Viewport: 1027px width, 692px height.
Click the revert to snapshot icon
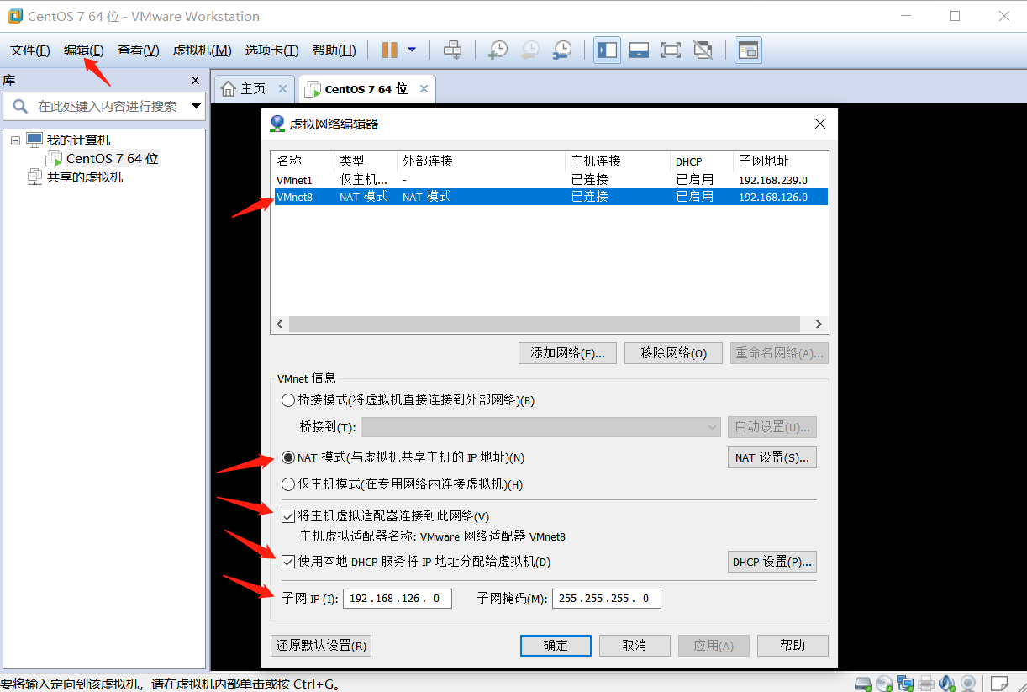coord(529,50)
